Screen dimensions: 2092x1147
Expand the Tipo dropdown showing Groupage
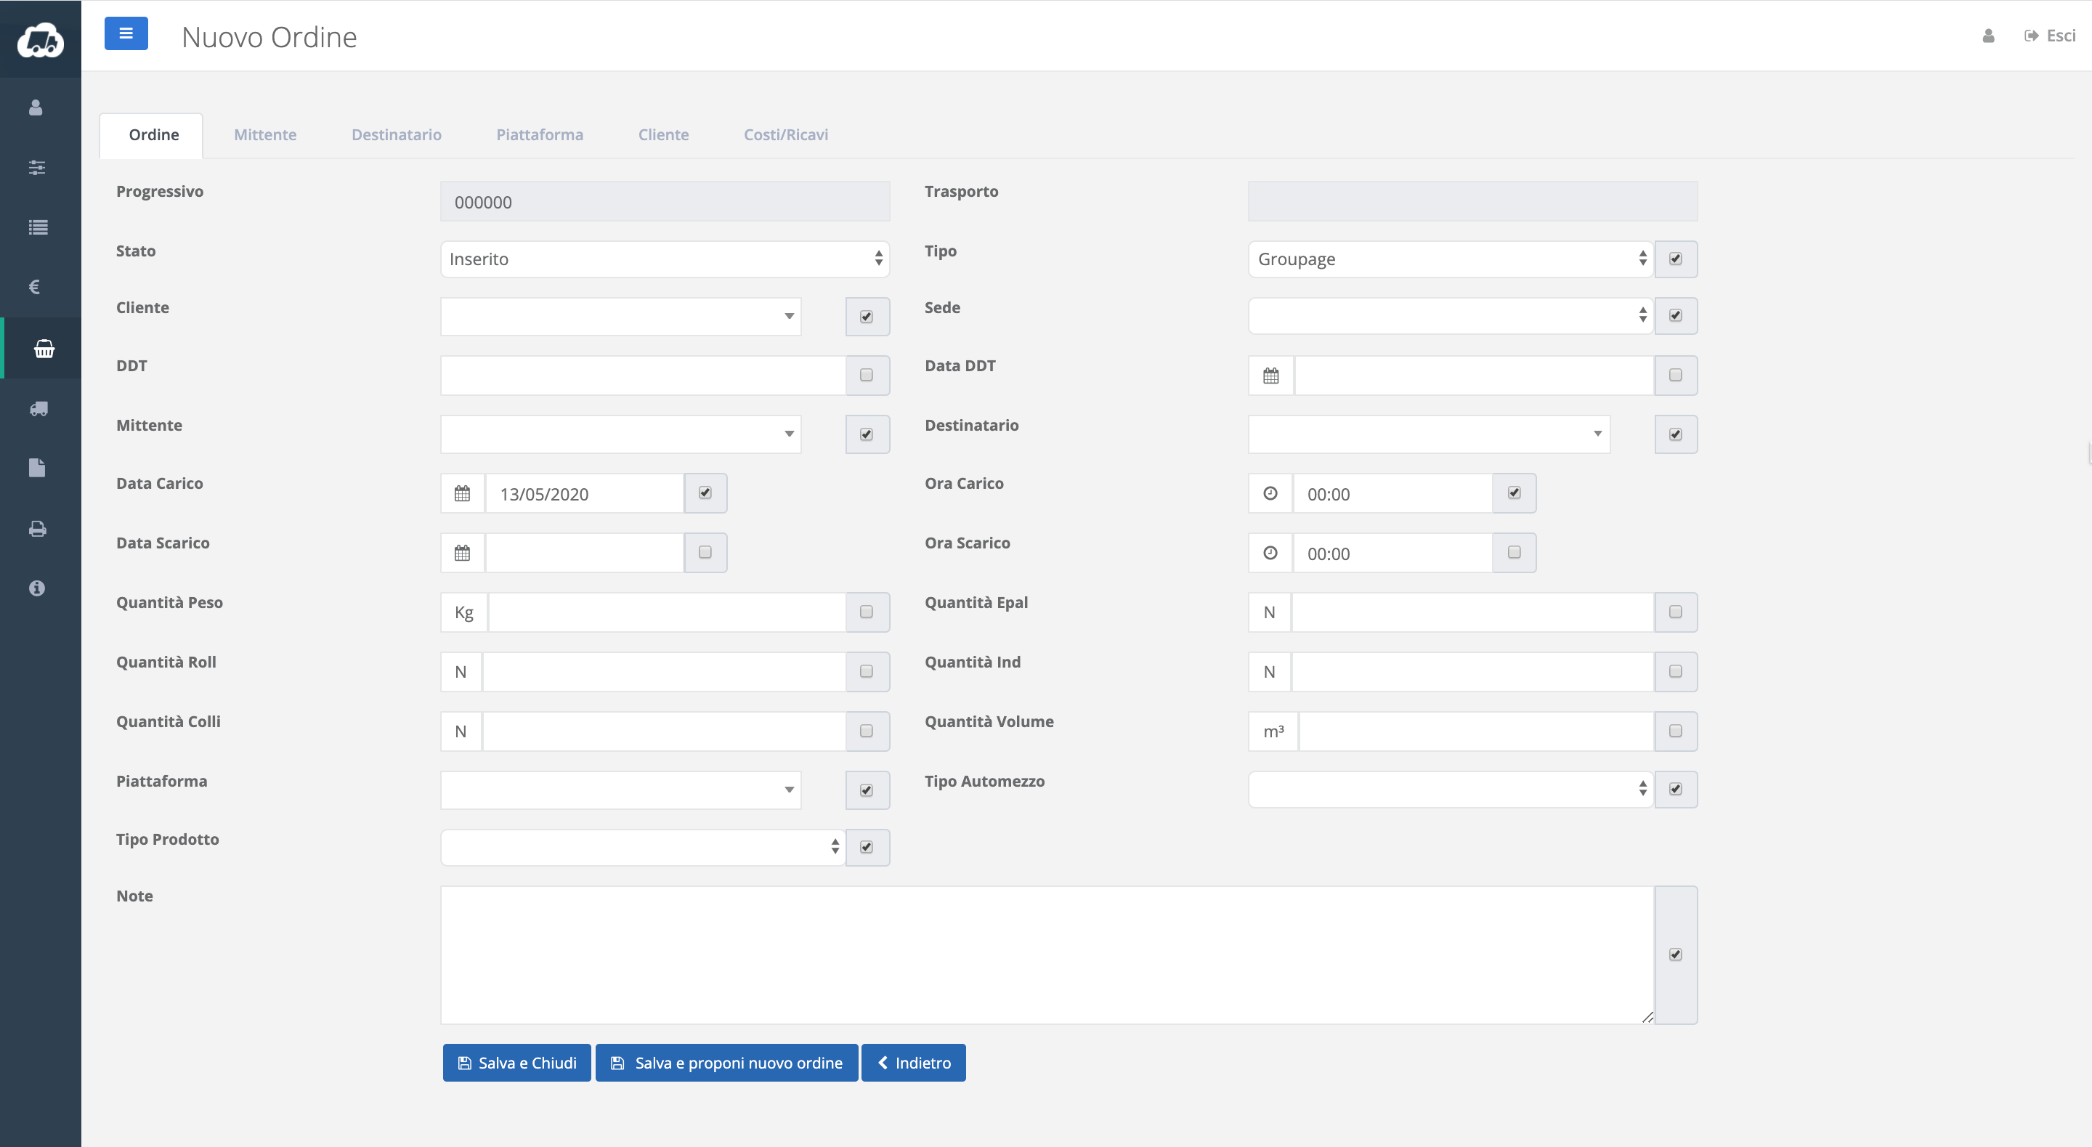pos(1451,259)
